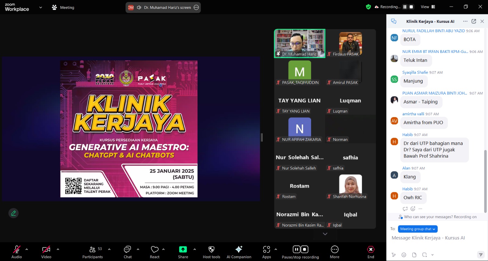Click the chat screenshot capture icon
The image size is (488, 261).
click(424, 255)
